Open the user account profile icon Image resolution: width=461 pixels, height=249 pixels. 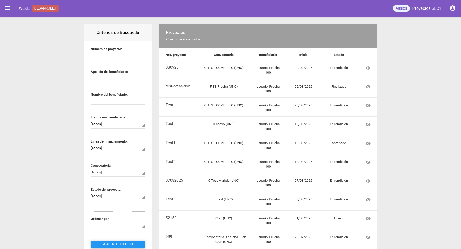[453, 8]
